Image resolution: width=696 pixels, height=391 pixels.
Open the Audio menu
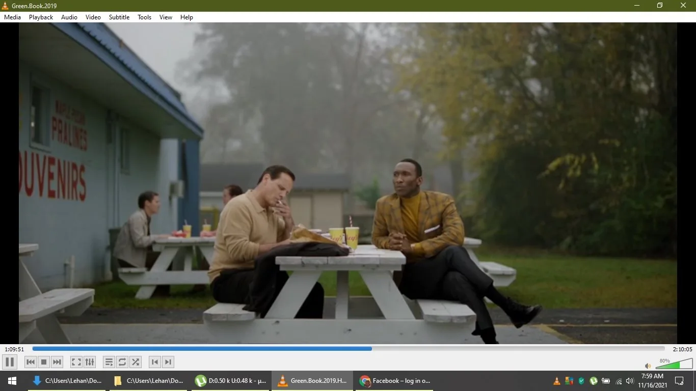(x=69, y=17)
